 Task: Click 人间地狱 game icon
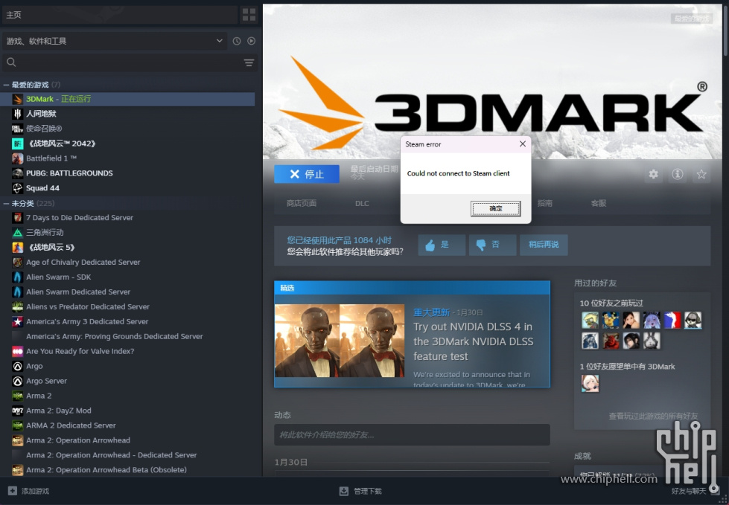pyautogui.click(x=18, y=114)
